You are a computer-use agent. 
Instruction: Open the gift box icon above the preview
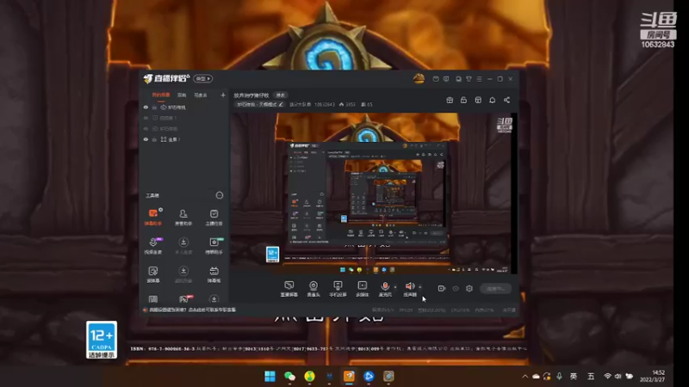[x=450, y=100]
